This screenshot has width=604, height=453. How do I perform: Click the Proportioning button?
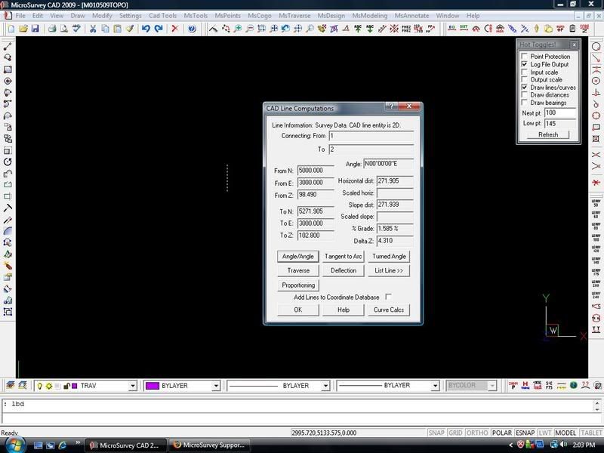coord(298,285)
